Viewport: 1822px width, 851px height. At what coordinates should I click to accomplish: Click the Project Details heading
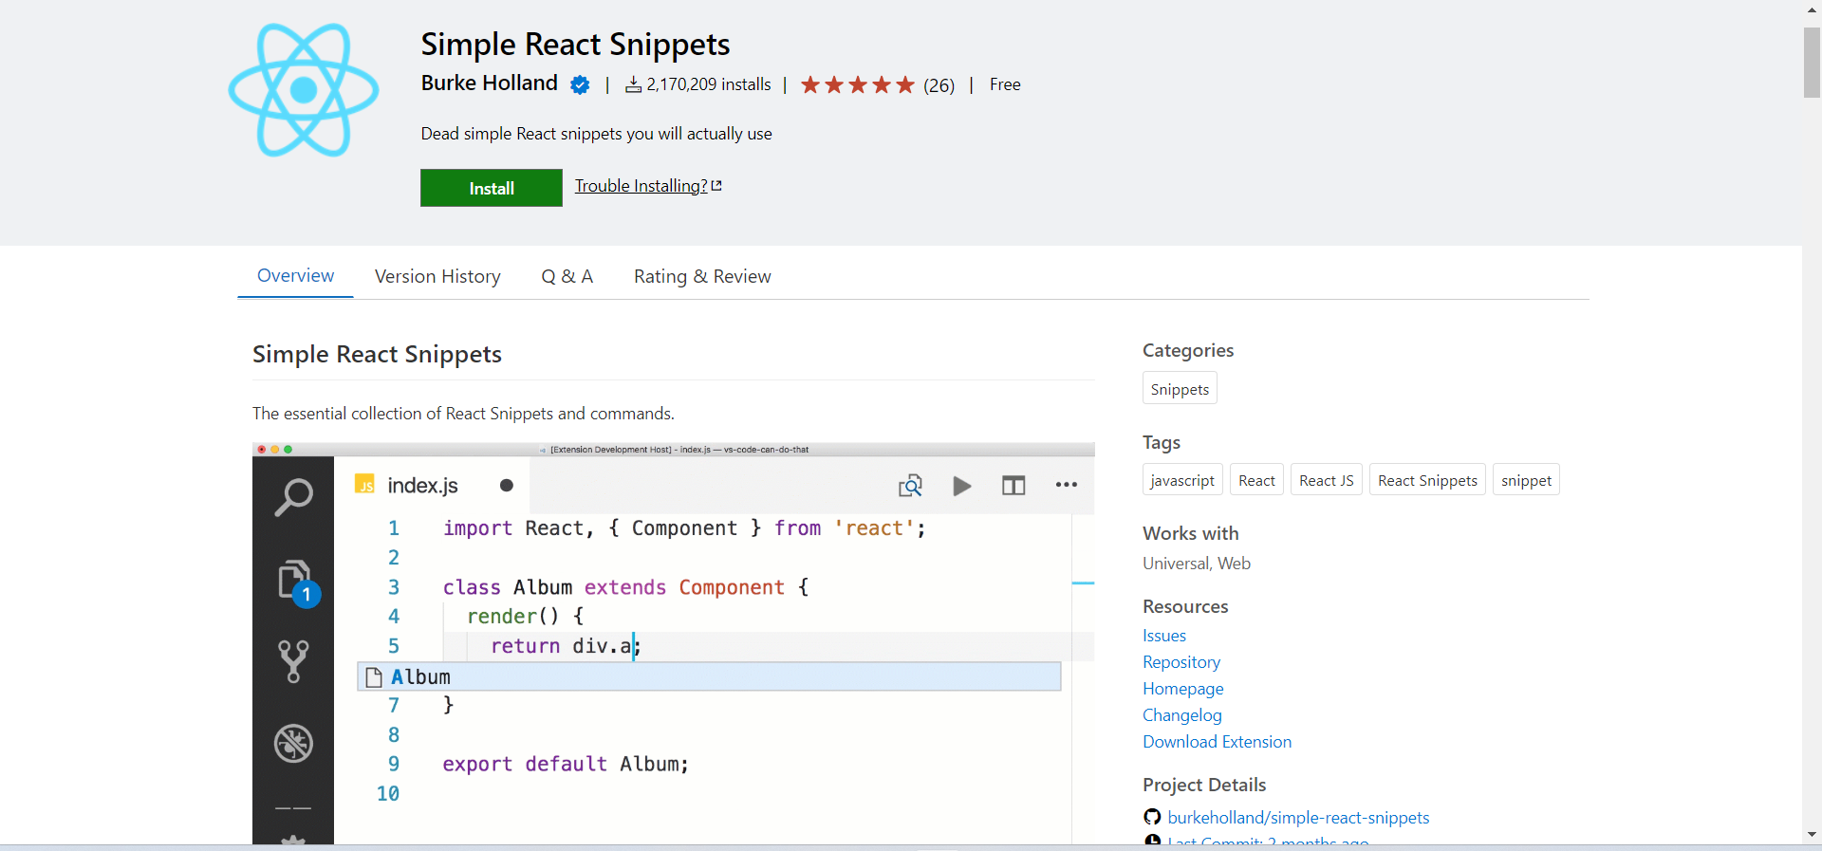(x=1204, y=785)
